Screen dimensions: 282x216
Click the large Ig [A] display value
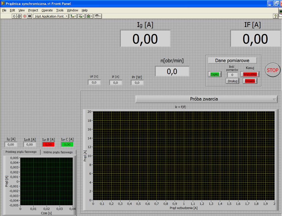click(x=145, y=39)
